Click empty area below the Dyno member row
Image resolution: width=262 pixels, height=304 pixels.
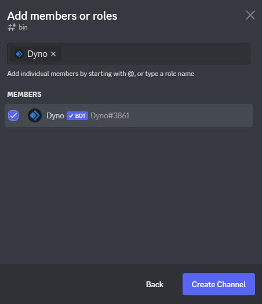click(x=129, y=194)
